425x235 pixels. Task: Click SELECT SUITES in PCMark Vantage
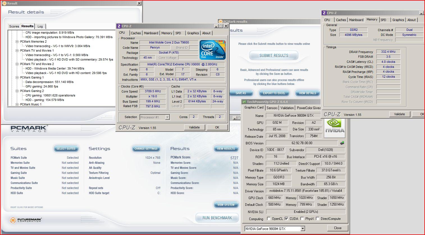[66, 149]
